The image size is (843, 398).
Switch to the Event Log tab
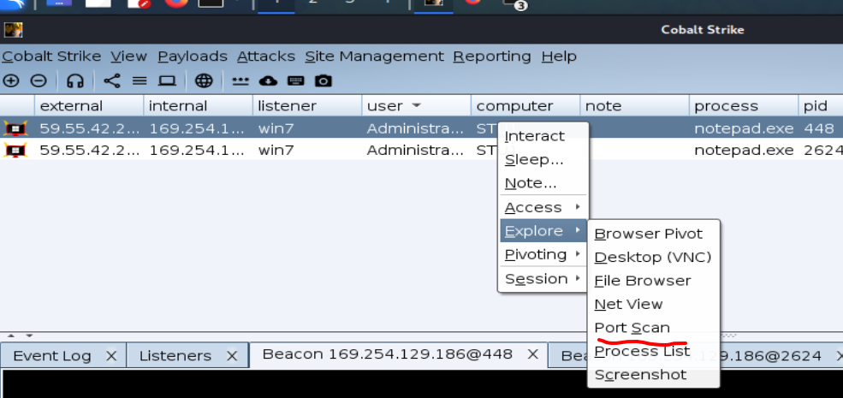coord(51,356)
